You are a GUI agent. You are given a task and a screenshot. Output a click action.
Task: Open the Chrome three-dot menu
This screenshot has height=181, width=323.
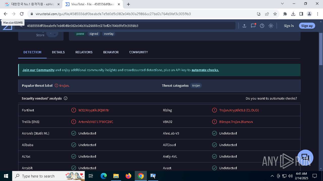pos(317,14)
